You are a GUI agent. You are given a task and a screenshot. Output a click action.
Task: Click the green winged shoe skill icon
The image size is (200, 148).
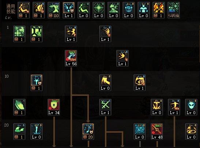tap(19, 129)
